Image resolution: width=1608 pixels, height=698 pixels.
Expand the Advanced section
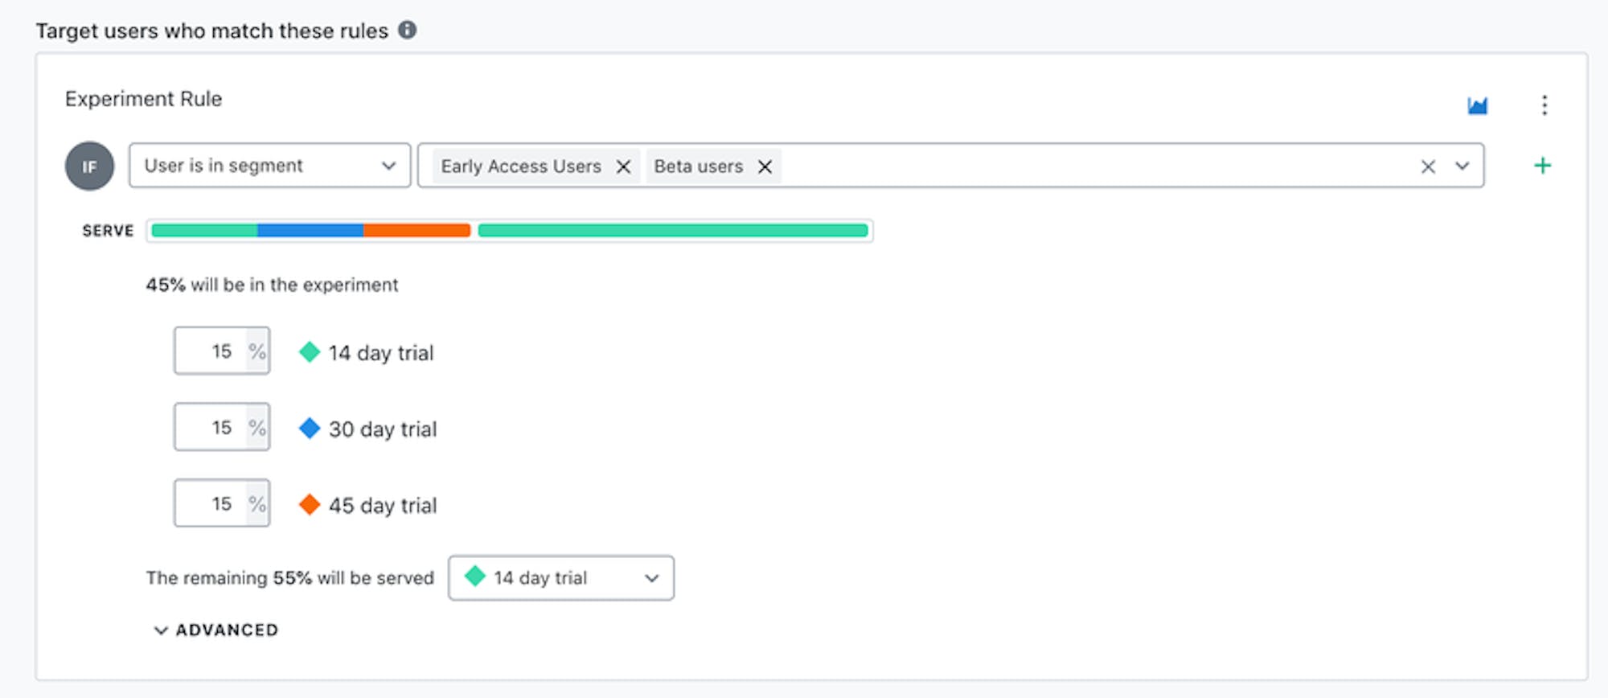click(x=215, y=630)
